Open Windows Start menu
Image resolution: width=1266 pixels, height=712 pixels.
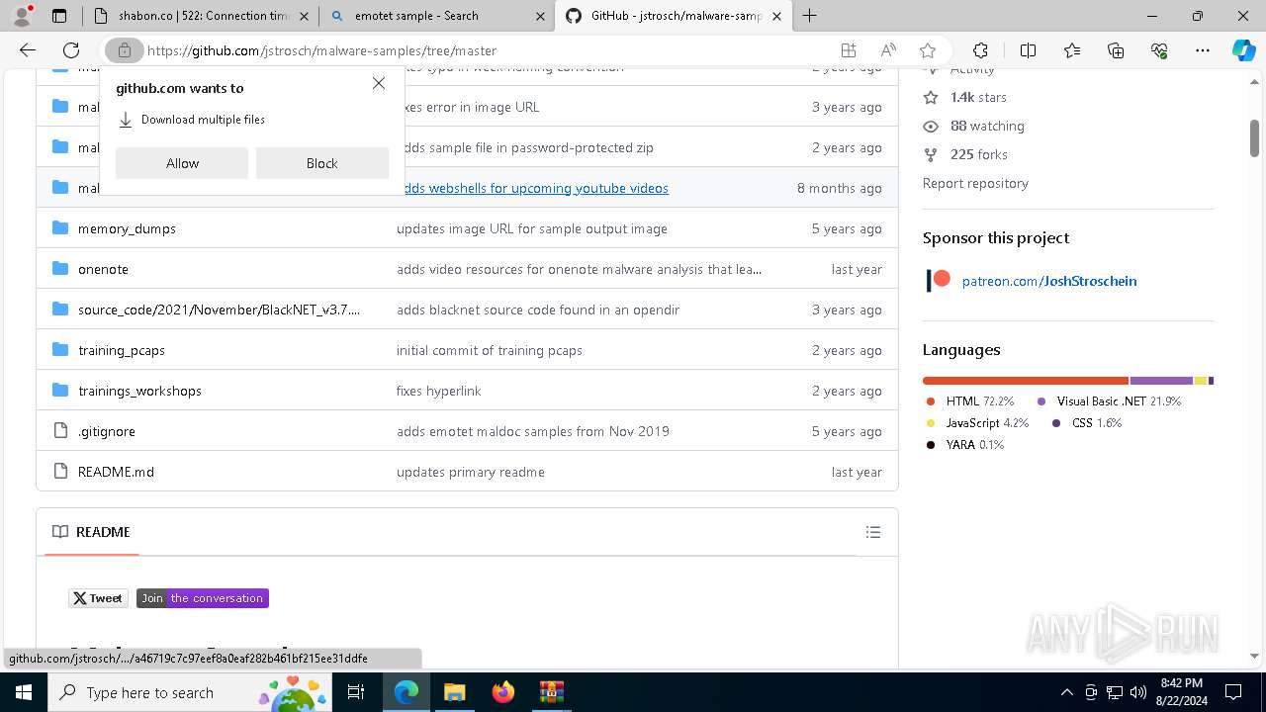[x=23, y=692]
